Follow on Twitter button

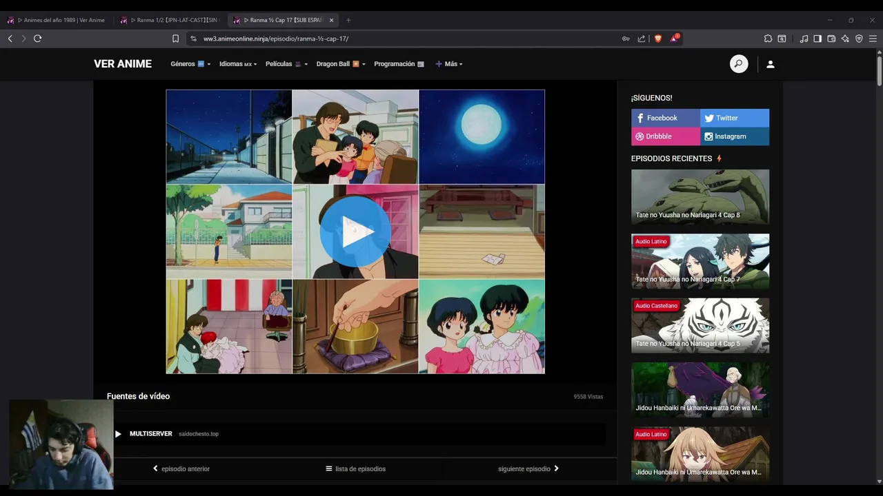click(x=735, y=118)
